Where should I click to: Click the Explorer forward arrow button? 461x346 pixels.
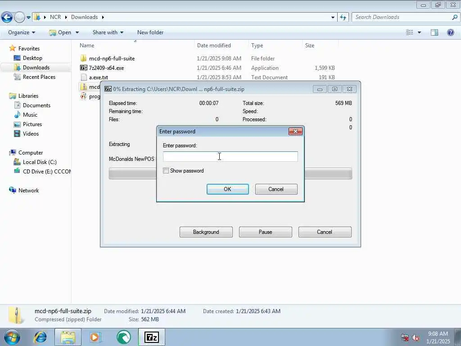(19, 18)
